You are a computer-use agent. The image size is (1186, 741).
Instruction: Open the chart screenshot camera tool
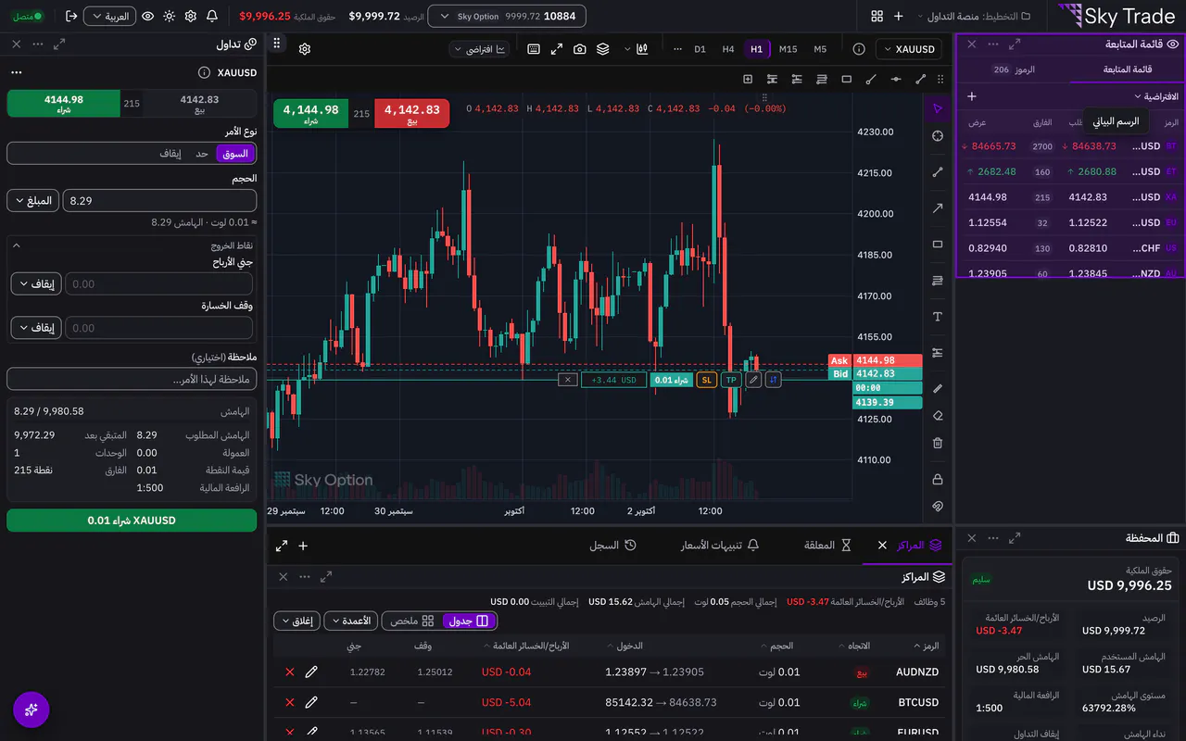[580, 49]
